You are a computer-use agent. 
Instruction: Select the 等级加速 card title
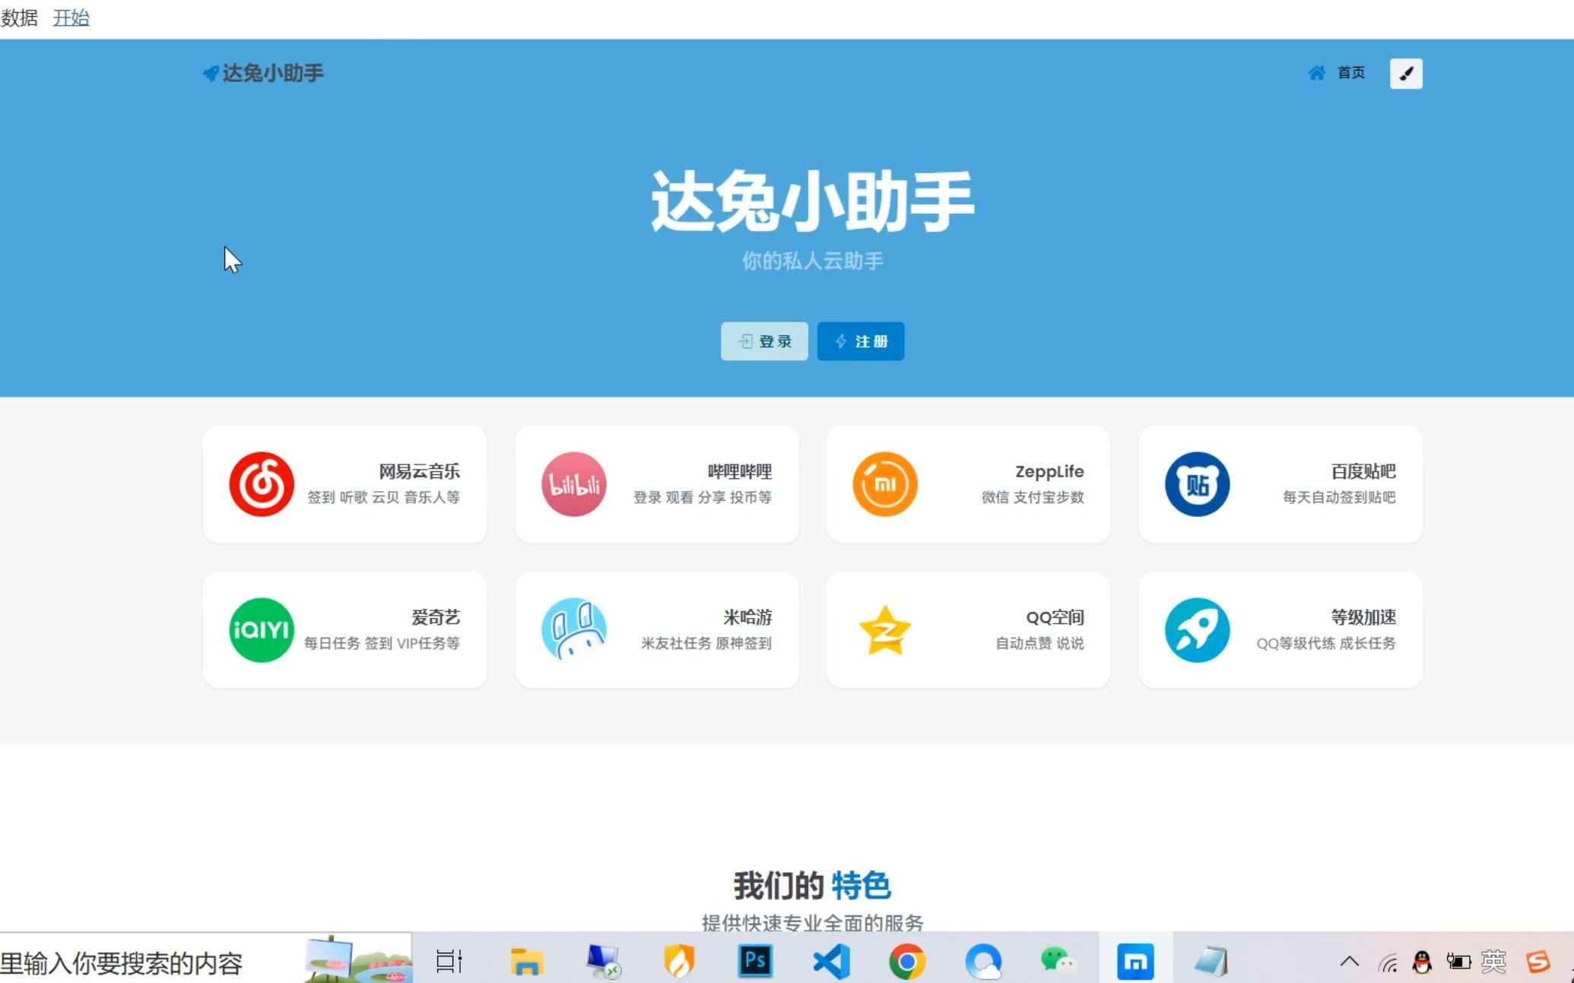point(1363,617)
